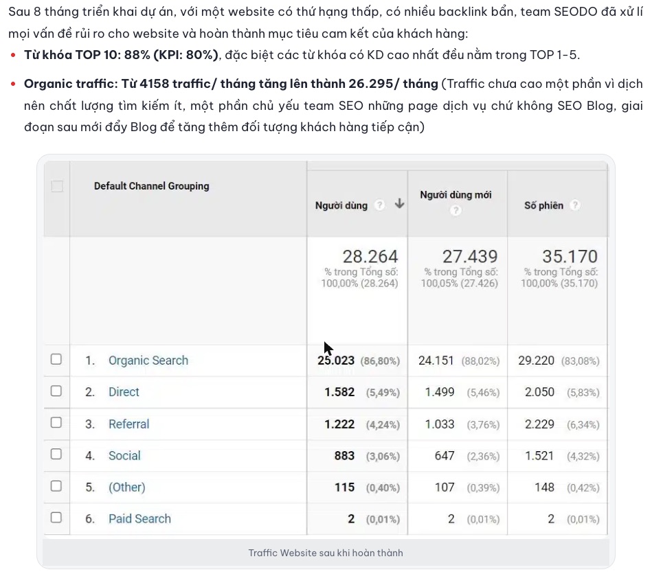Click the Referral sessions percentage (6,34%)
Image resolution: width=652 pixels, height=572 pixels.
pyautogui.click(x=583, y=425)
